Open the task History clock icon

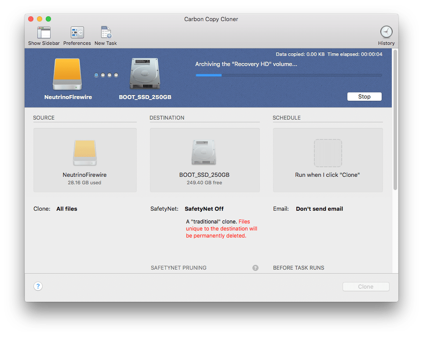pyautogui.click(x=386, y=32)
